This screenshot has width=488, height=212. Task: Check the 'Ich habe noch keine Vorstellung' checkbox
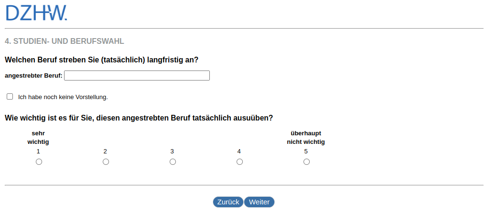(10, 97)
